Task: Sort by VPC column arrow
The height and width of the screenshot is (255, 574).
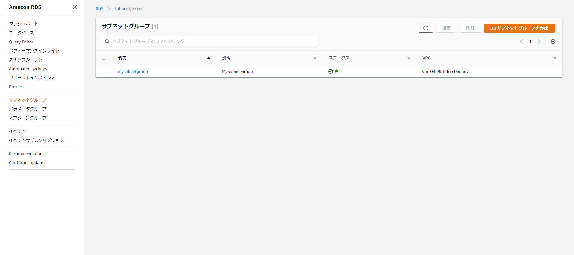Action: [555, 58]
